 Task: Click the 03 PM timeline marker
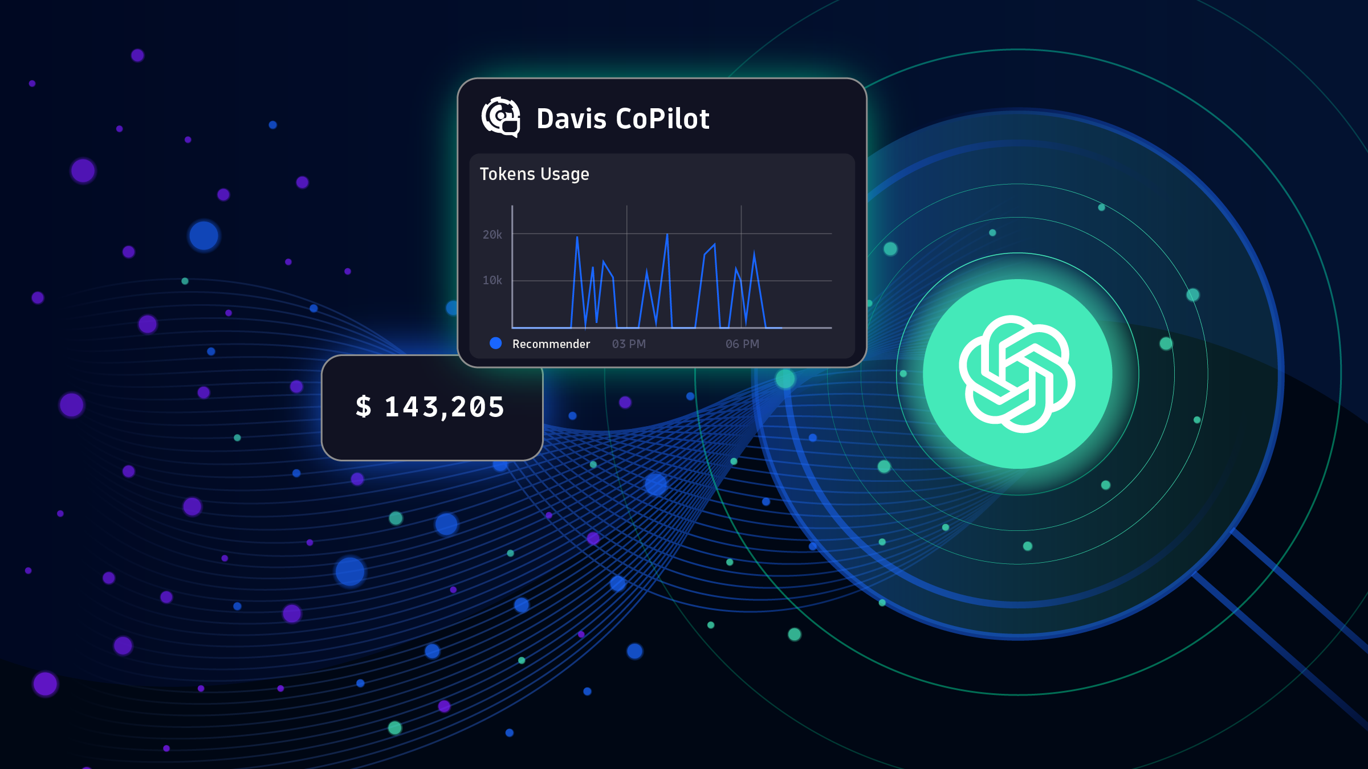tap(629, 343)
